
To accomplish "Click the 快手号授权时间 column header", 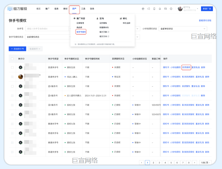I will 92,59.
